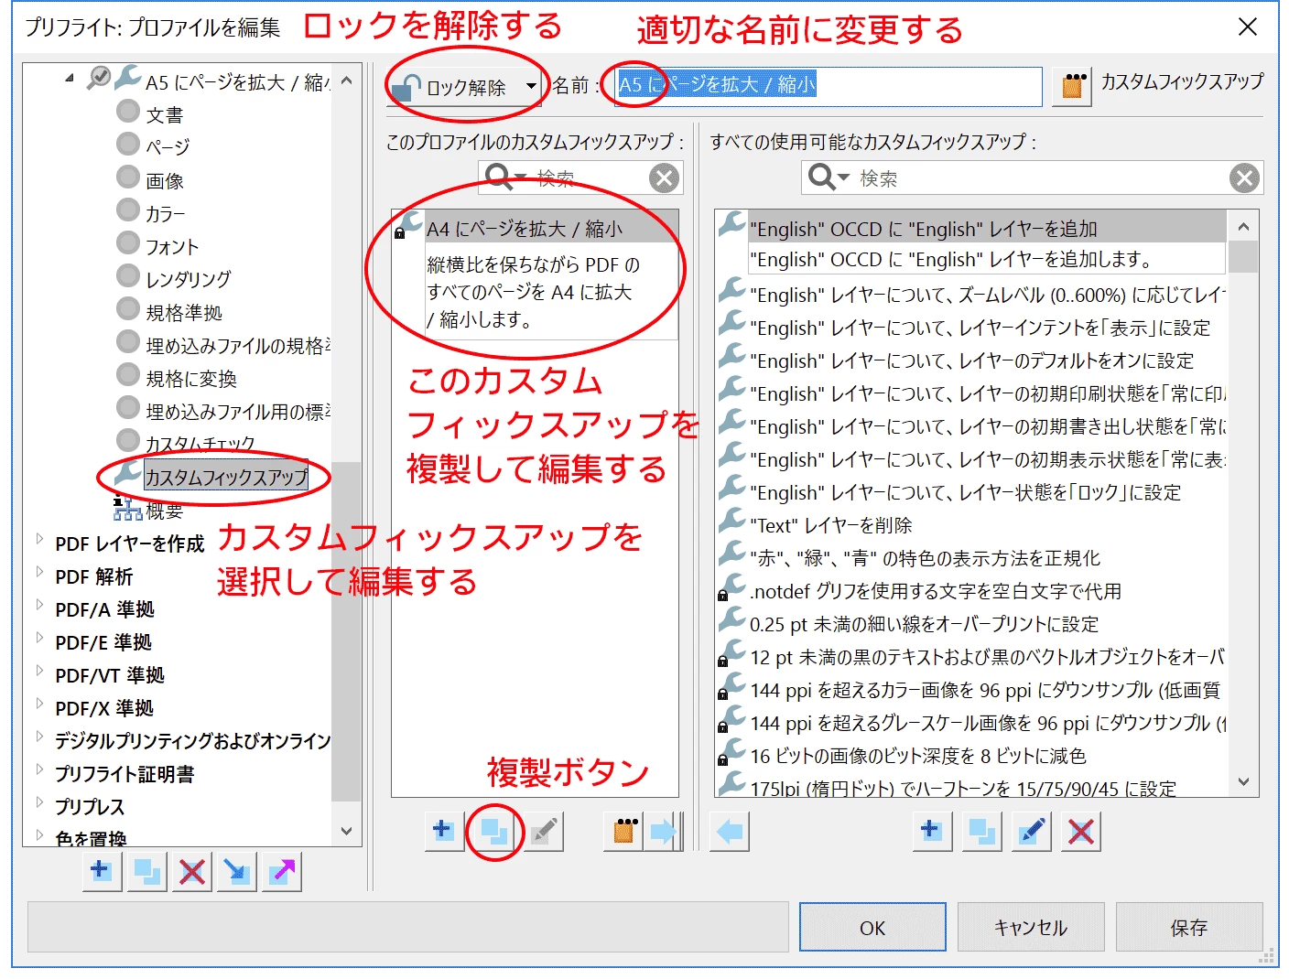Select the 文書 category in the profile tree
The width and height of the screenshot is (1289, 979).
(164, 115)
